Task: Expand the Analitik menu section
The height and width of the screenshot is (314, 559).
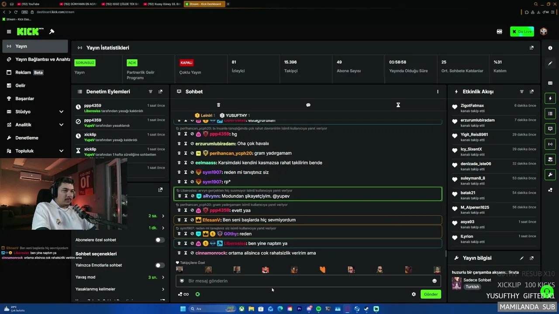Action: 61,125
